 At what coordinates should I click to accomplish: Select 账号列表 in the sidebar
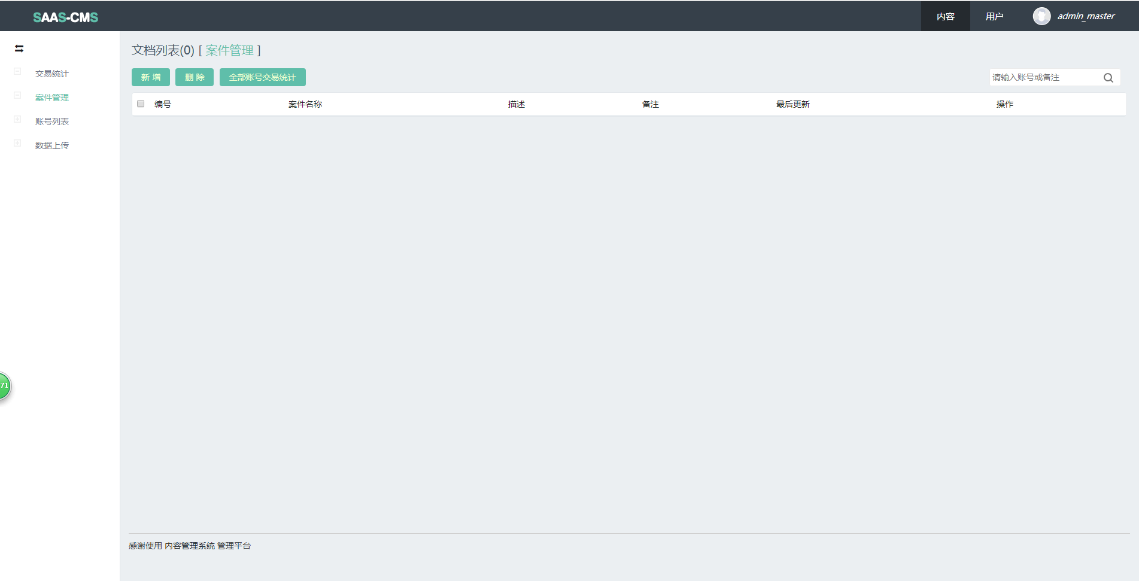click(52, 121)
